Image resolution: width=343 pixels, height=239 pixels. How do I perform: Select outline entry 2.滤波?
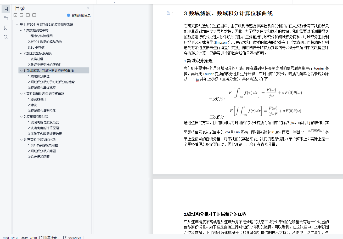32,105
